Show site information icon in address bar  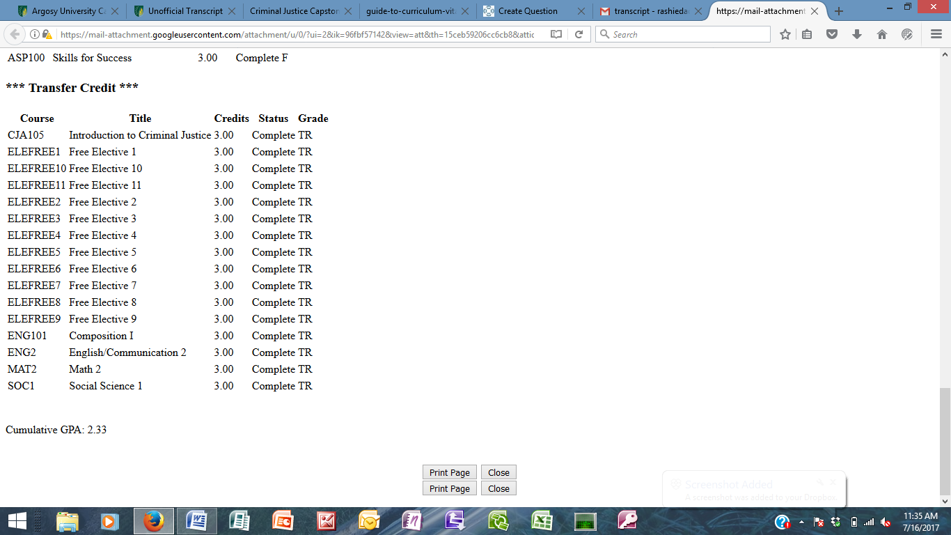pos(35,34)
